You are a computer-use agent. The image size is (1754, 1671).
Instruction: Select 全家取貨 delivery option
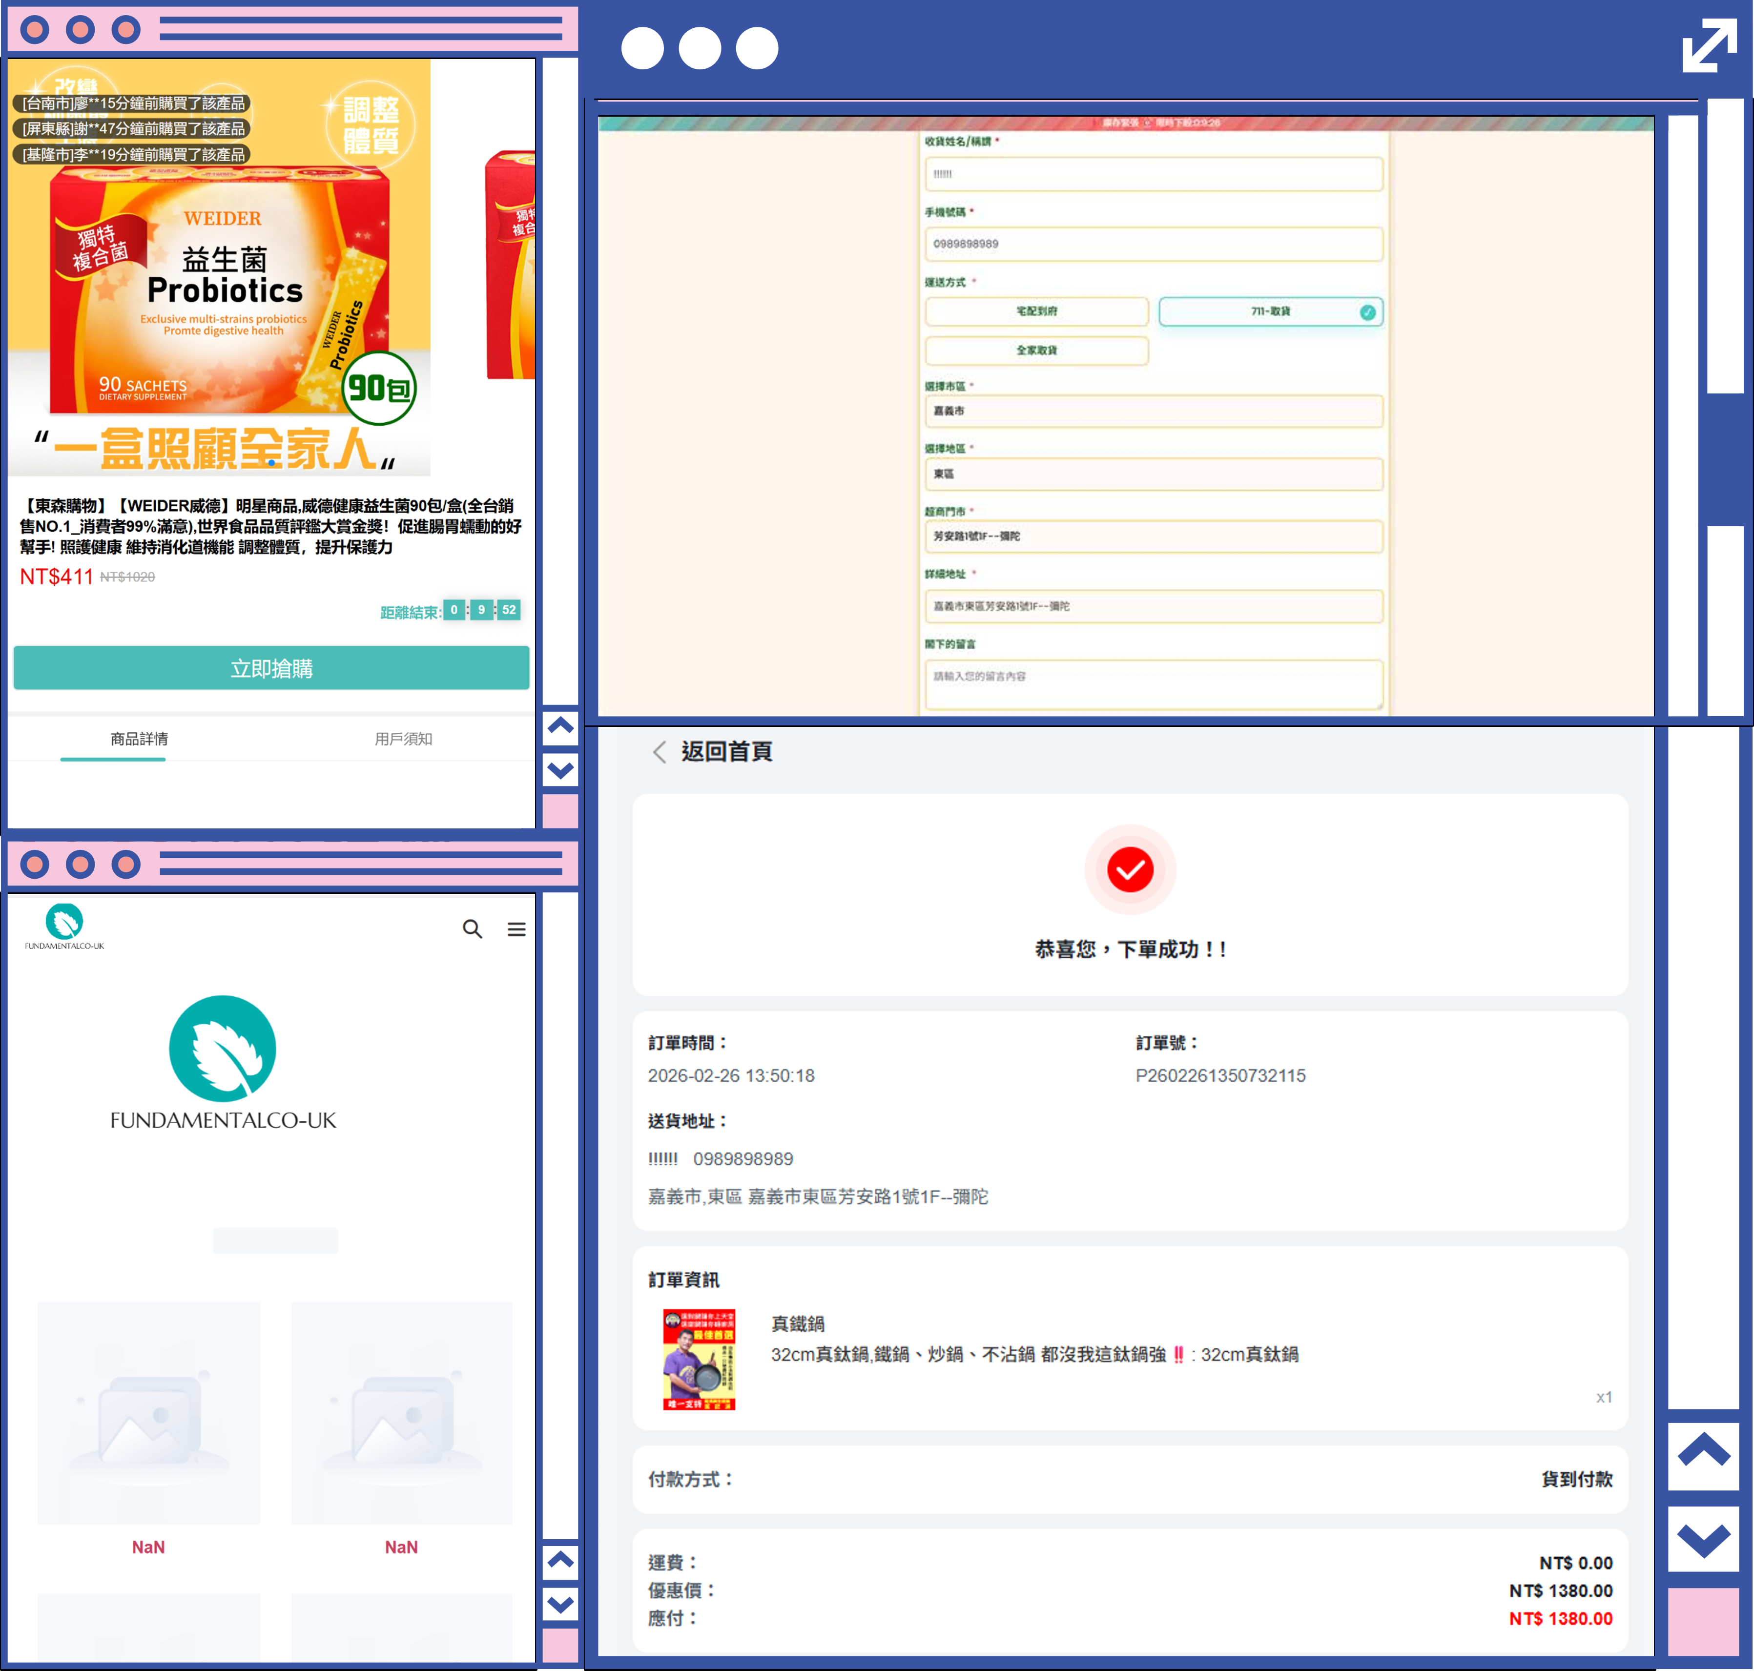point(1037,351)
